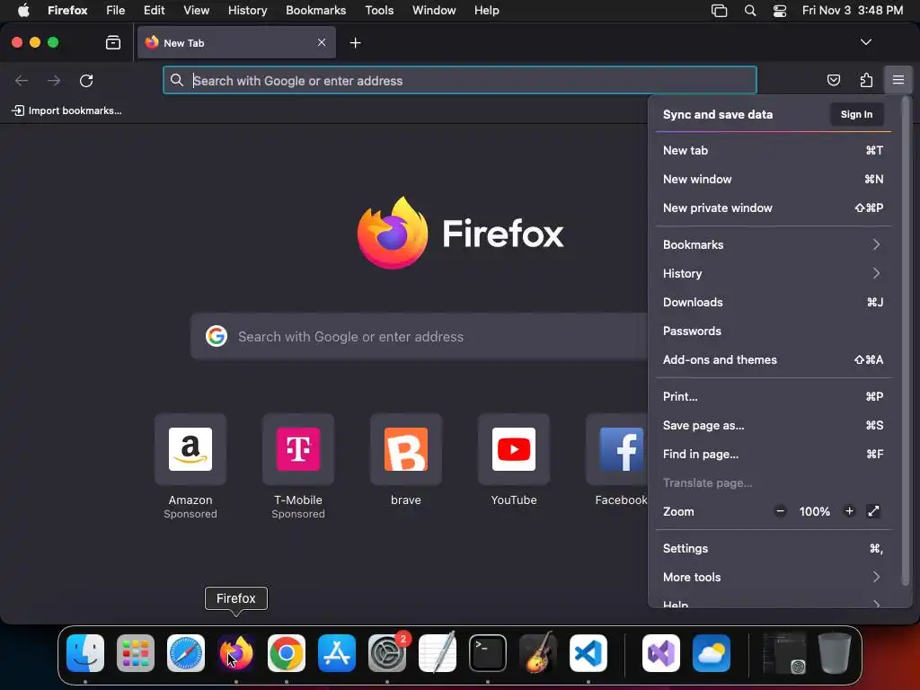Expand History submenu in the app menu
920x690 pixels.
773,273
